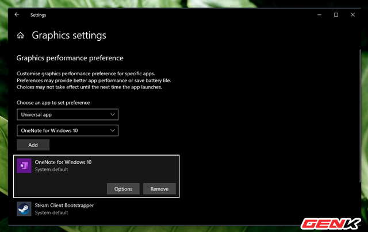
Task: Open the Universal app type dropdown
Action: (x=67, y=114)
